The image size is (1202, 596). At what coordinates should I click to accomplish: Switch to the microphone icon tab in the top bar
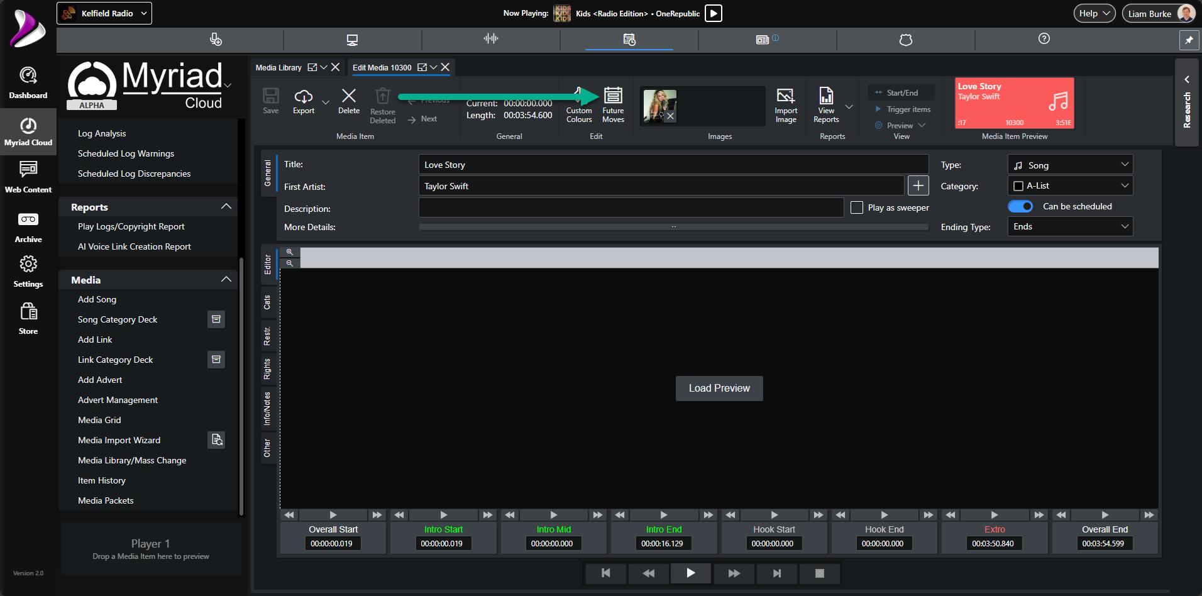click(216, 39)
